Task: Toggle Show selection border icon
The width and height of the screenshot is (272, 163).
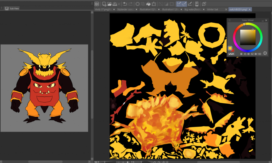Action: 172,4
